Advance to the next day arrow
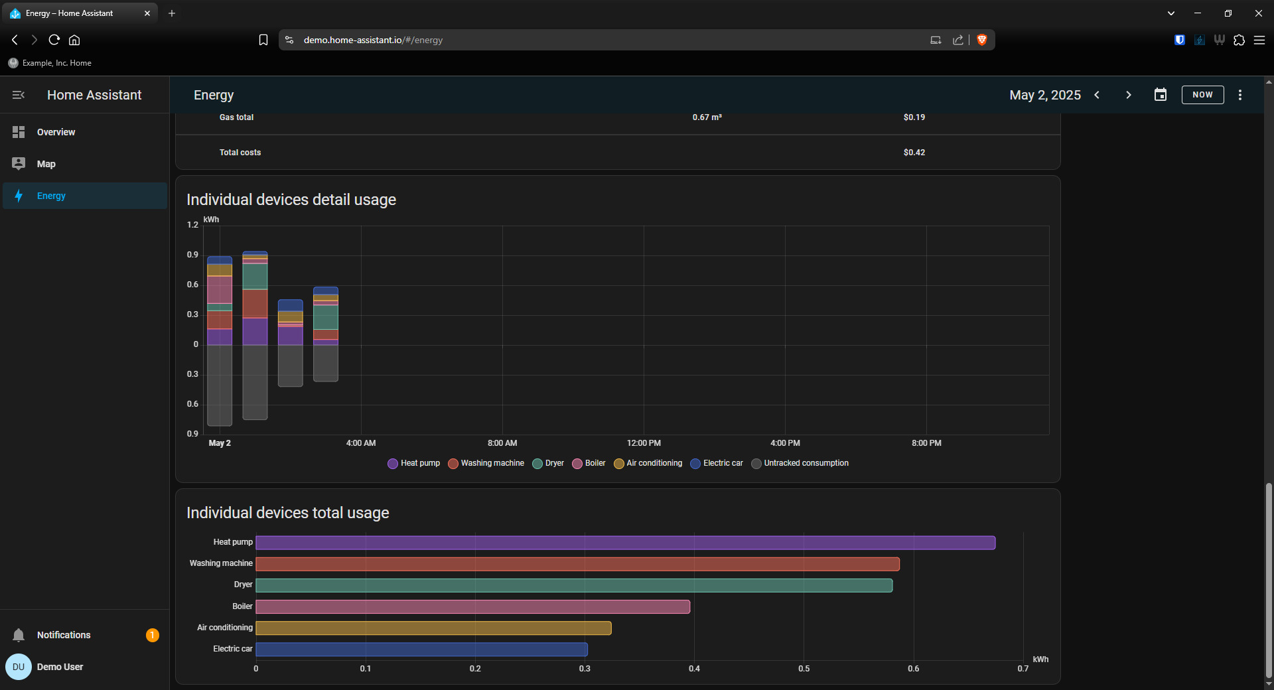This screenshot has width=1274, height=690. pyautogui.click(x=1128, y=95)
